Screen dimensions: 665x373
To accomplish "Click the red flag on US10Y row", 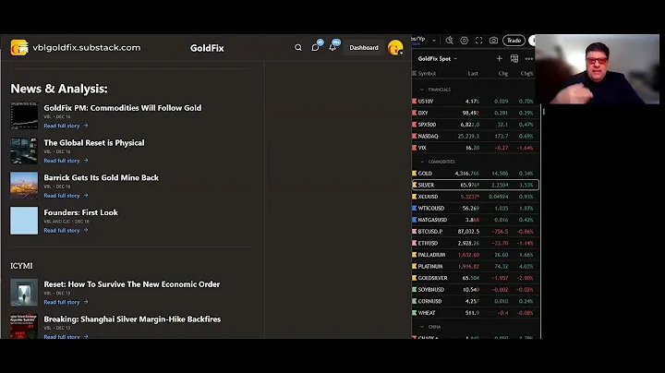I will coord(415,102).
